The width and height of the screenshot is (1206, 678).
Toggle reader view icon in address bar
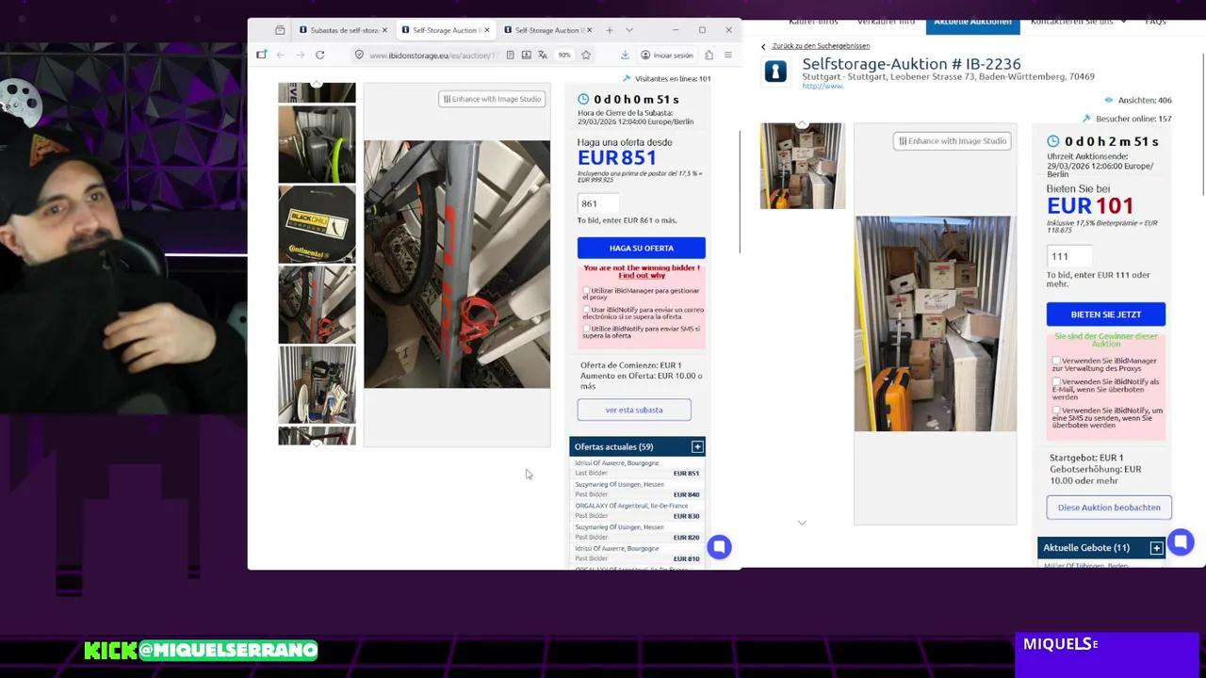click(x=510, y=56)
